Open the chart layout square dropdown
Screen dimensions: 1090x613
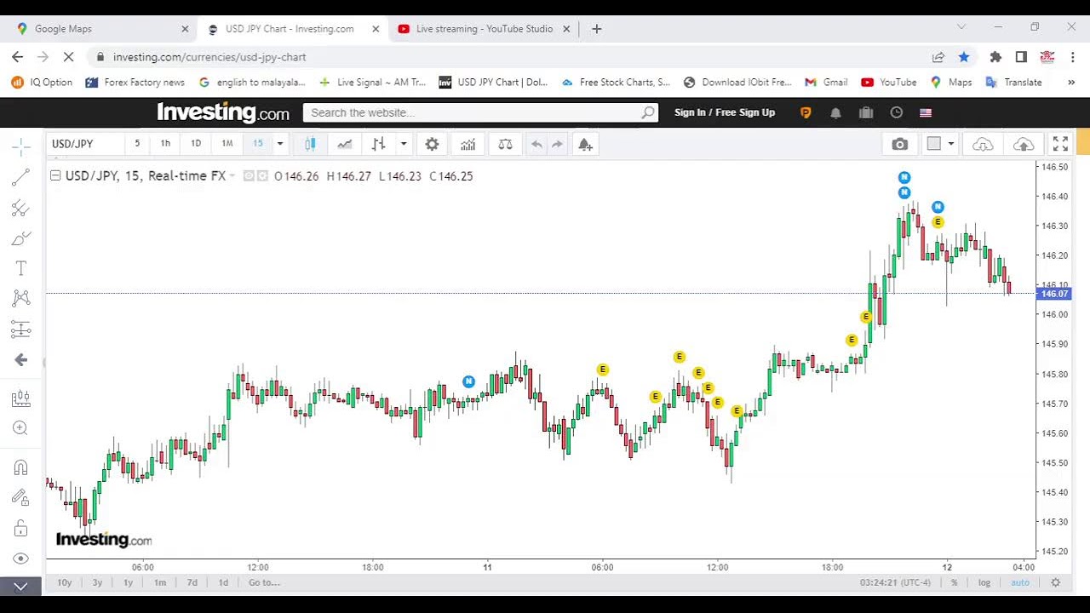coord(941,144)
